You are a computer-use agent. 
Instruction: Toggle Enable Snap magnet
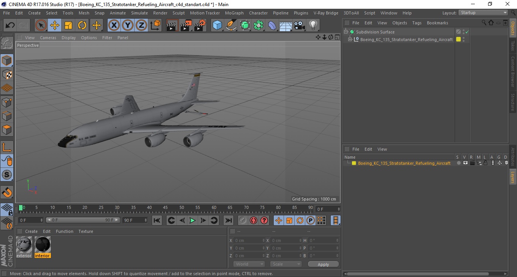pos(7,192)
